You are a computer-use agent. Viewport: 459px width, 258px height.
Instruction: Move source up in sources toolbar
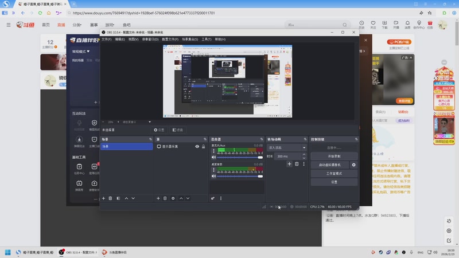pos(181,198)
